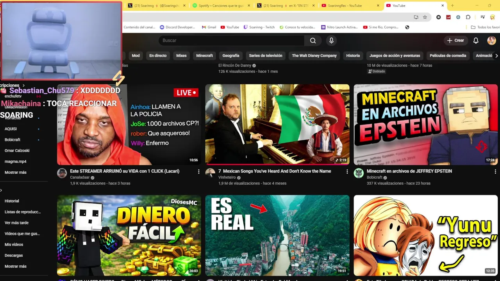The image size is (500, 281).
Task: Open the YouTube account avatar menu
Action: [491, 41]
